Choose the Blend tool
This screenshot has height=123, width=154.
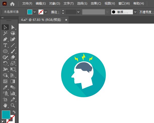[13, 87]
